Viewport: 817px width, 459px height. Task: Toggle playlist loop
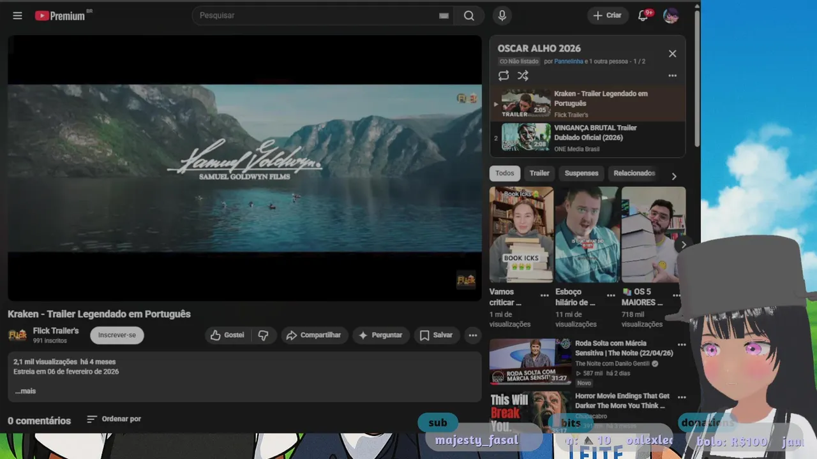(504, 75)
